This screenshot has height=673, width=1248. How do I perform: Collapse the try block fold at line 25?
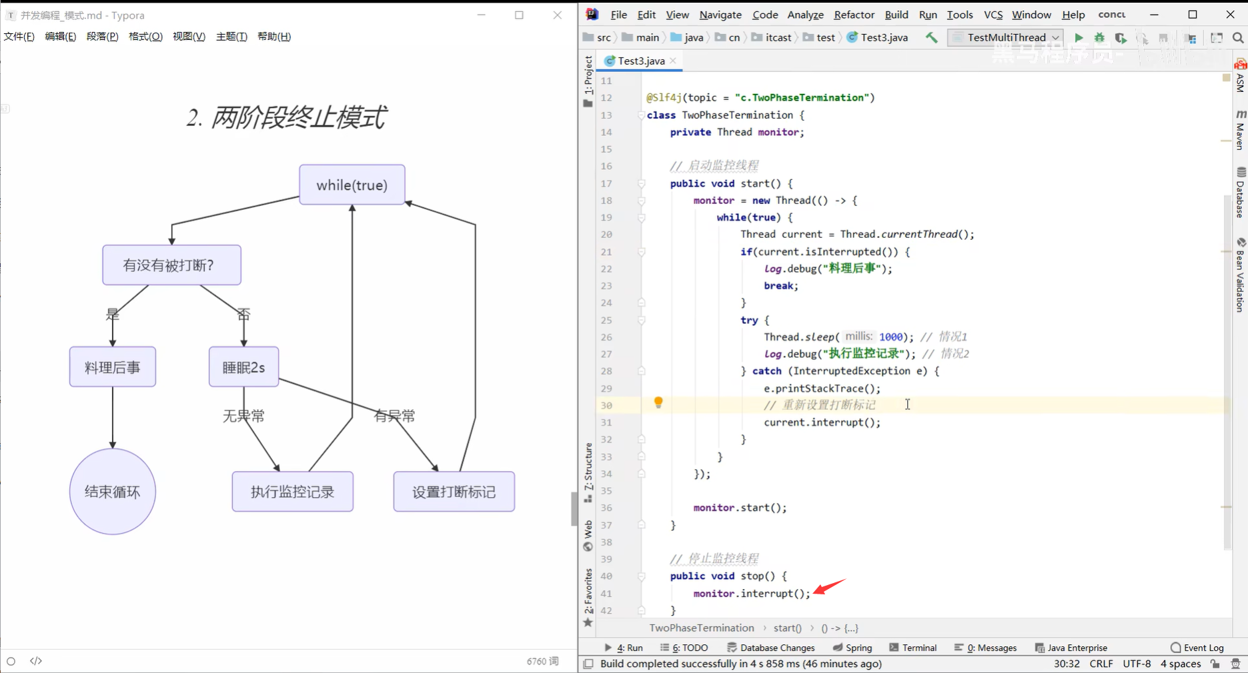tap(641, 320)
